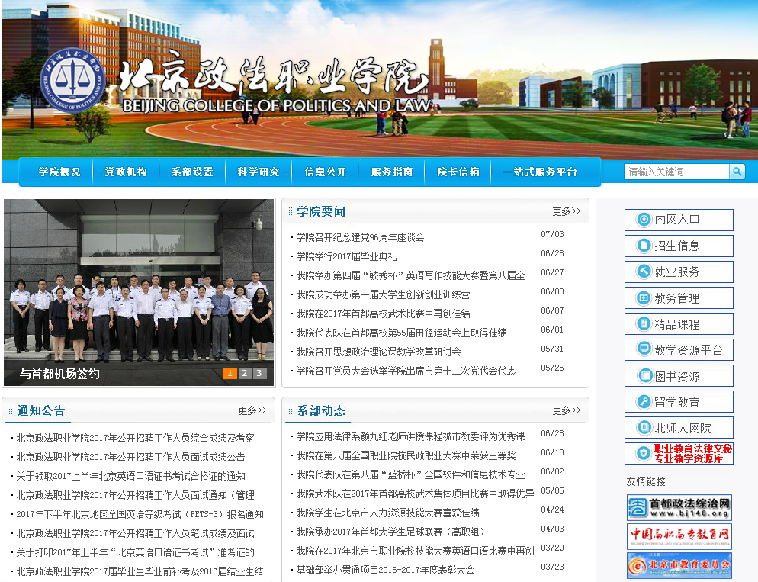Click the 就业服务 sidebar icon

[643, 272]
